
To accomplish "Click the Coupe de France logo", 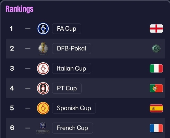I will (x=43, y=128).
